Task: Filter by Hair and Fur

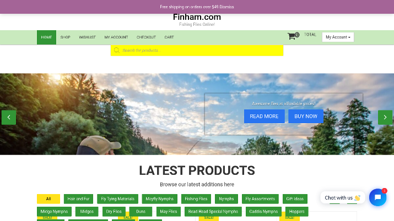Action: 78,199
